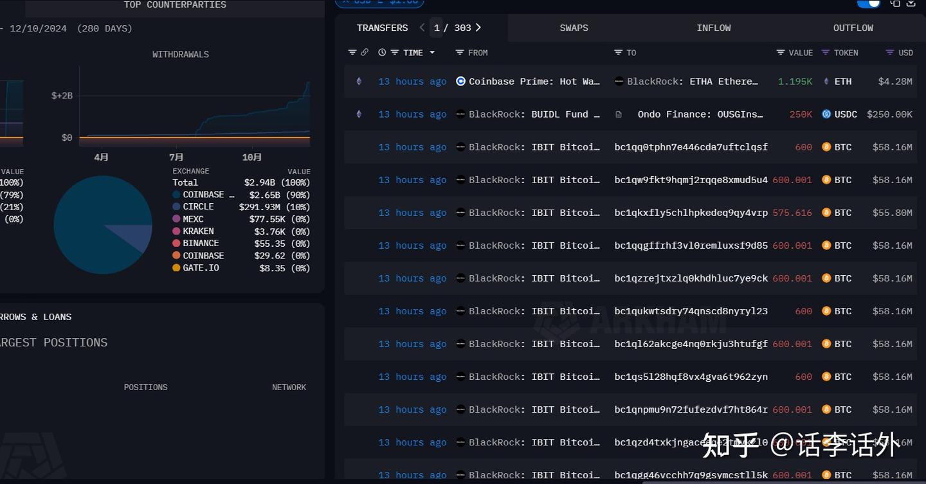Filter transfers by FROM address
This screenshot has width=926, height=484.
click(x=459, y=53)
